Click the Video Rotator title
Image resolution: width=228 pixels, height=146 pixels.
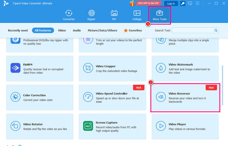tap(33, 124)
